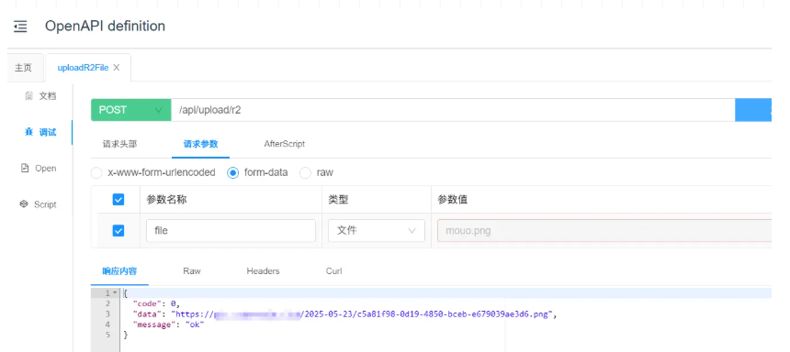This screenshot has width=790, height=352.
Task: Open the POST method dropdown
Action: point(131,110)
